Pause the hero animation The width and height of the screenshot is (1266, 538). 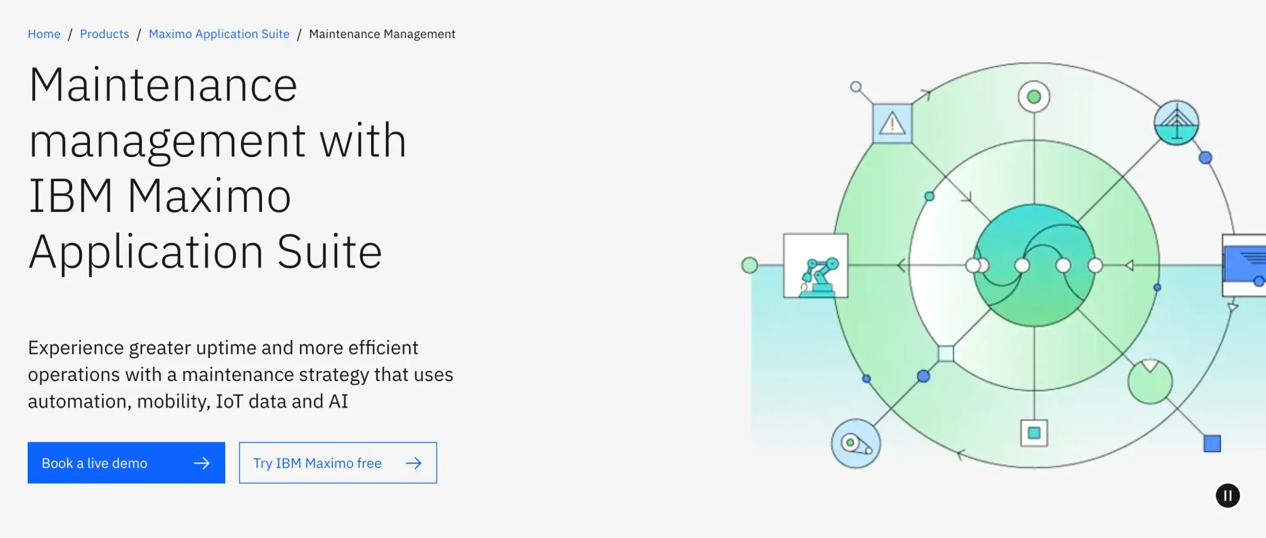tap(1227, 496)
